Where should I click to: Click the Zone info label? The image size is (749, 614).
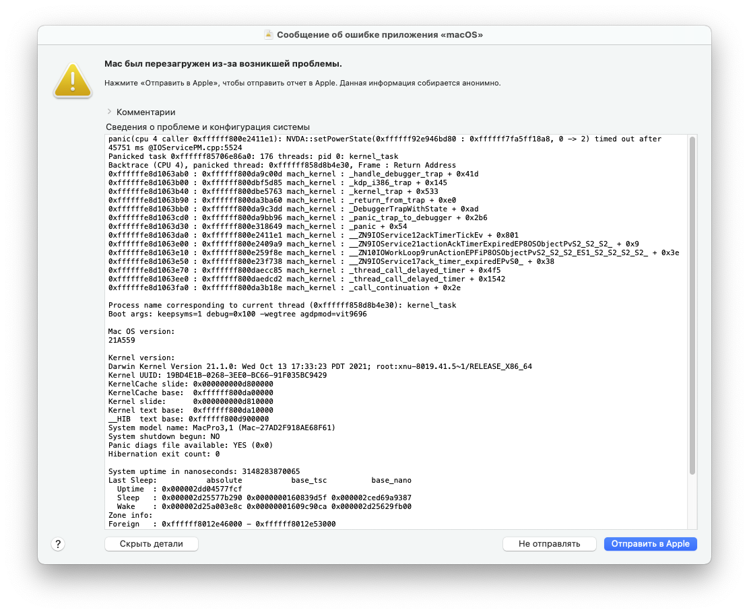point(131,515)
